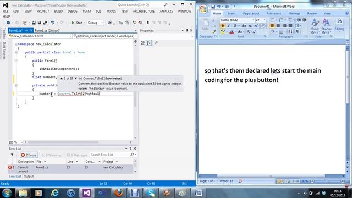Toggle Justify alignment in Word
This screenshot has height=198, width=352.
[x=290, y=26]
